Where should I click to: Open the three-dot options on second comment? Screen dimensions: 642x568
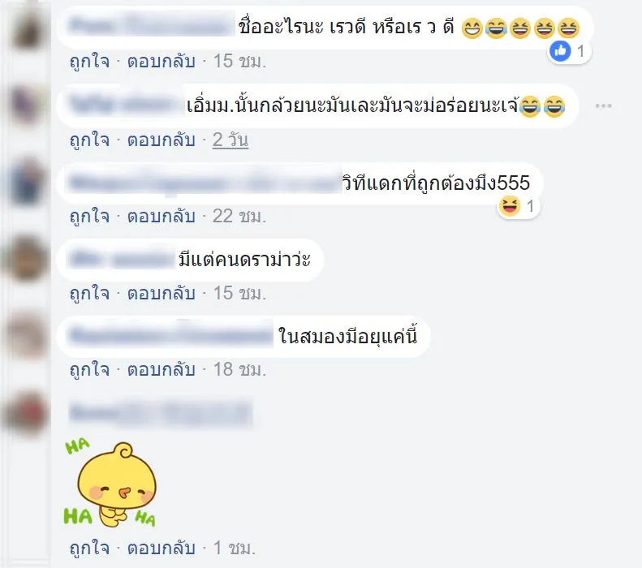604,106
